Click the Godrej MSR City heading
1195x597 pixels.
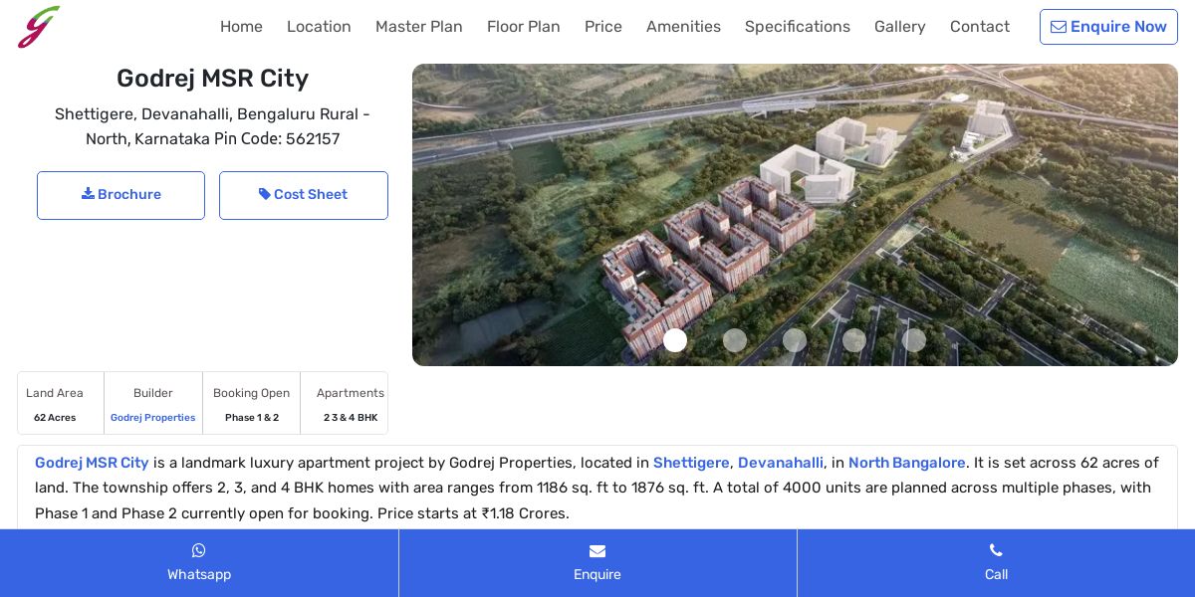click(x=212, y=79)
